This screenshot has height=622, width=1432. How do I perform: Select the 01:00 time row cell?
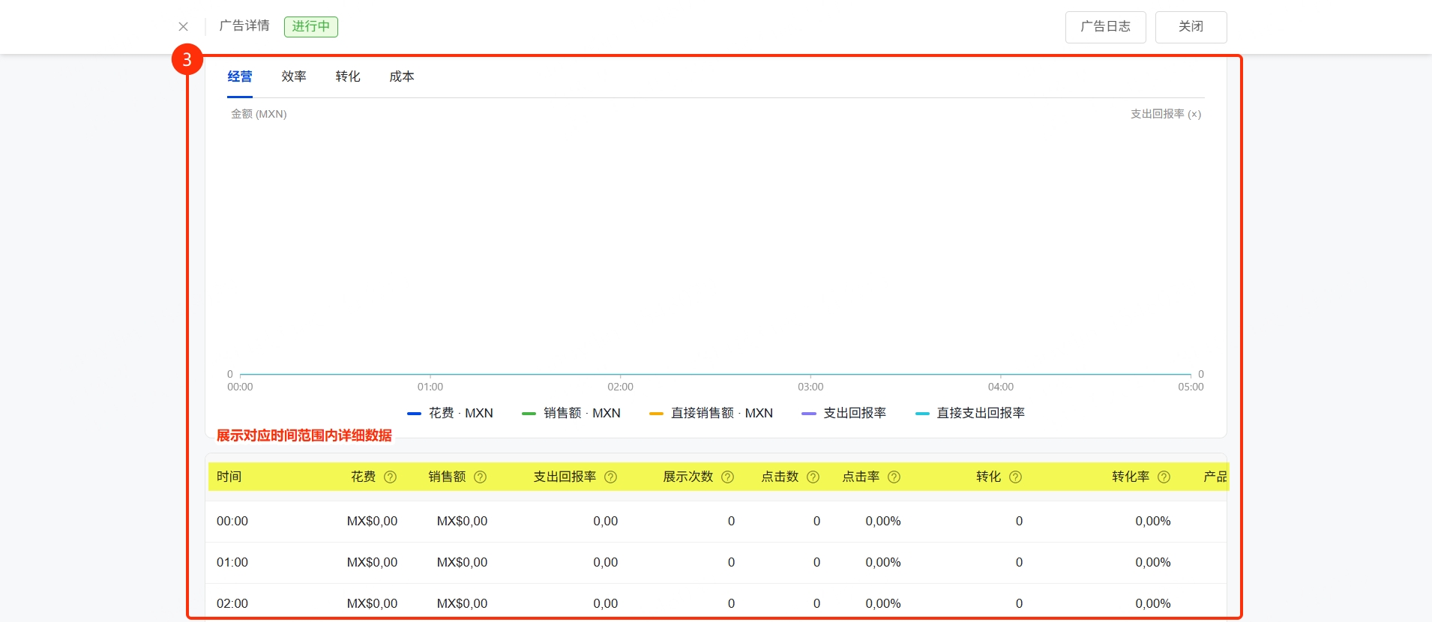[232, 562]
